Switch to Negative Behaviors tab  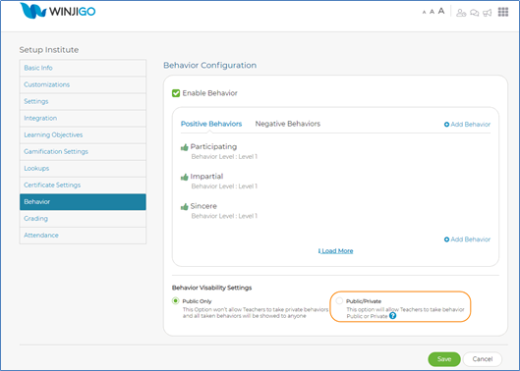(x=288, y=124)
